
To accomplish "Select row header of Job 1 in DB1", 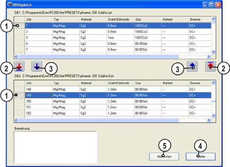I will tap(19, 25).
